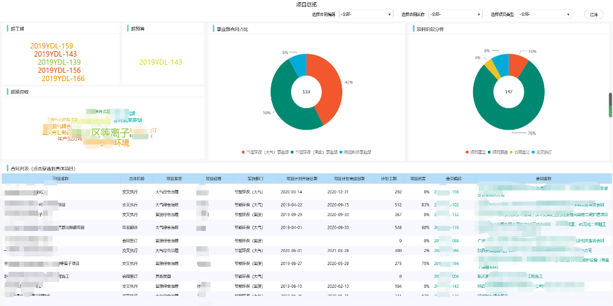This screenshot has width=613, height=306.
Task: Open the contract code link ending in 088
Action: 446,241
